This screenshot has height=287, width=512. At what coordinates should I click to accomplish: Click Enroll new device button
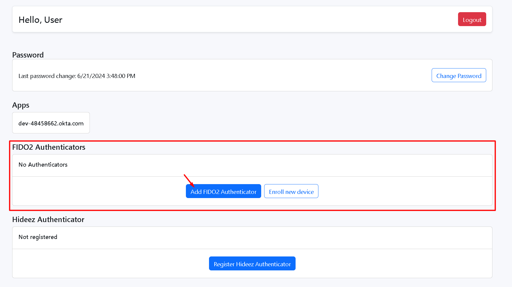point(291,192)
